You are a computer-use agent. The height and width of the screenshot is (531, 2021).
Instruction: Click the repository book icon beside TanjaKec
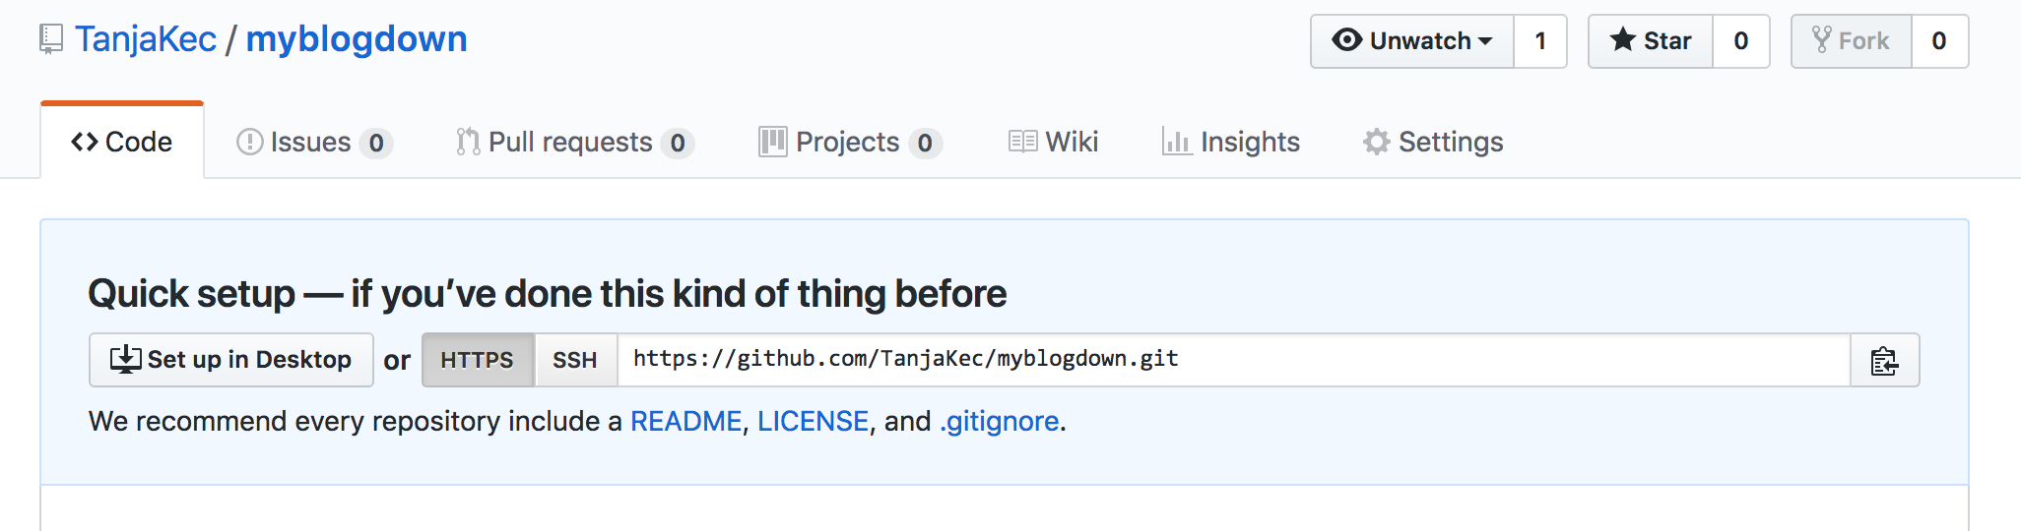coord(51,40)
